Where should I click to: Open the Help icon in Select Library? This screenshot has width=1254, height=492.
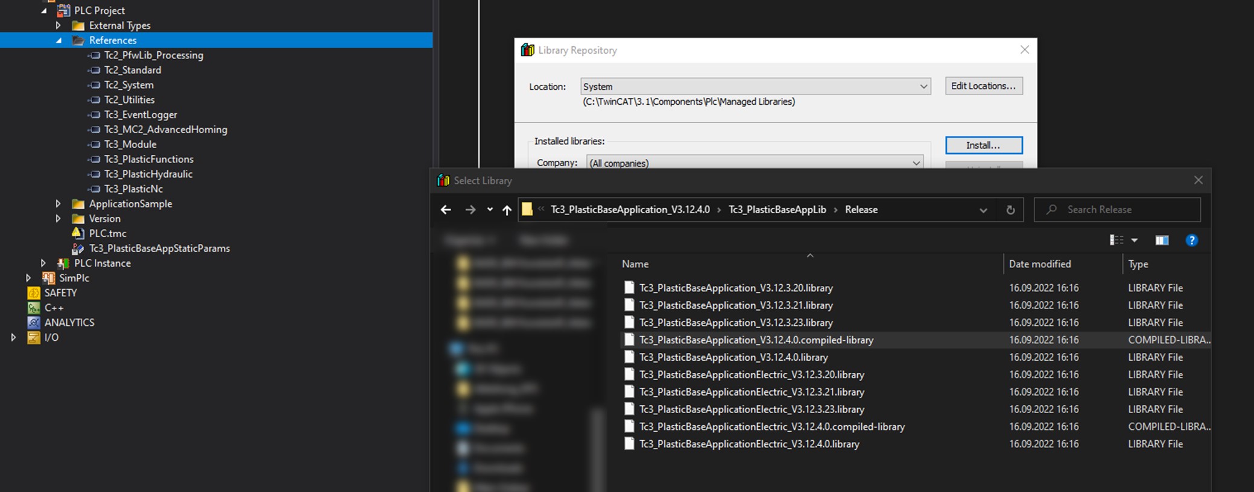pyautogui.click(x=1191, y=240)
